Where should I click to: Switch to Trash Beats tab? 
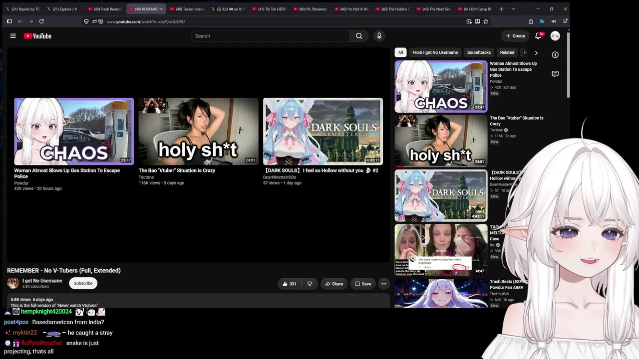105,9
